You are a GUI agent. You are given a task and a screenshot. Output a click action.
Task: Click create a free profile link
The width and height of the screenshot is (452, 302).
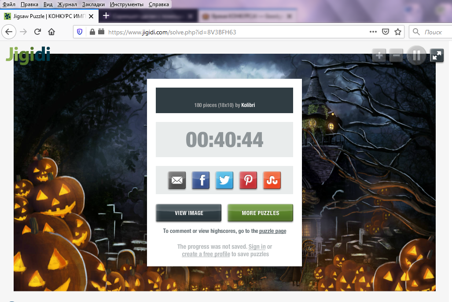[206, 254]
